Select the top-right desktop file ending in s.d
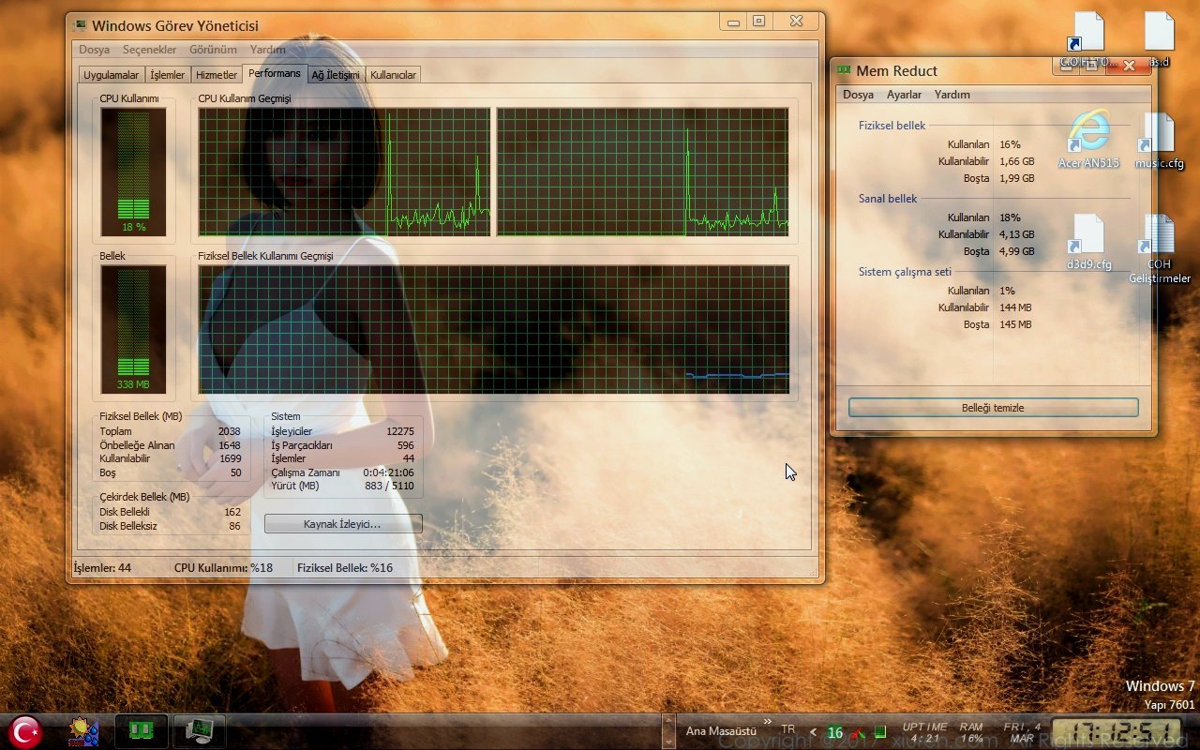This screenshot has height=750, width=1200. [1160, 39]
